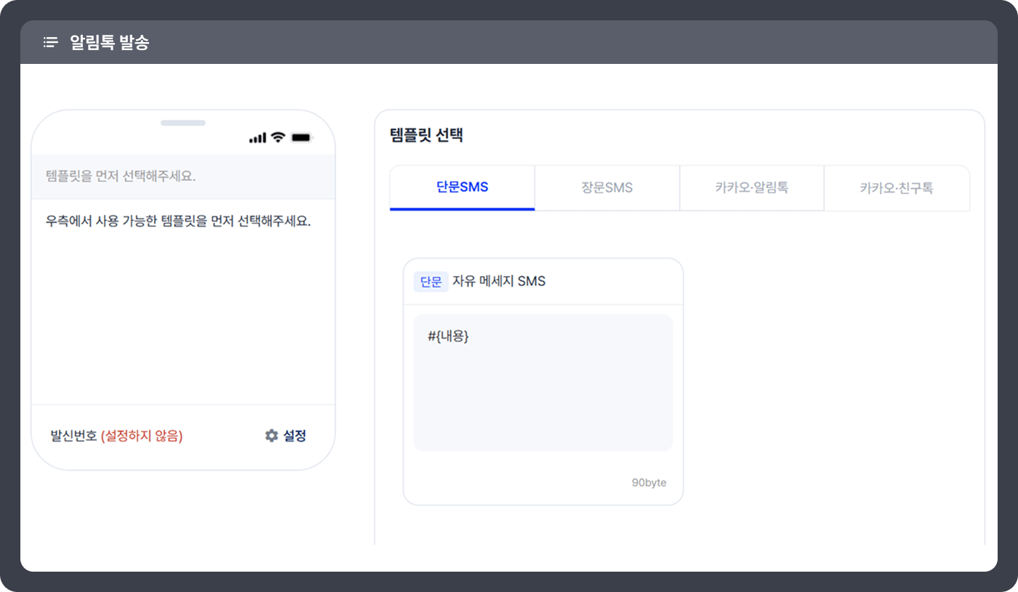Click the battery icon in phone preview
This screenshot has height=592, width=1018.
[x=300, y=137]
